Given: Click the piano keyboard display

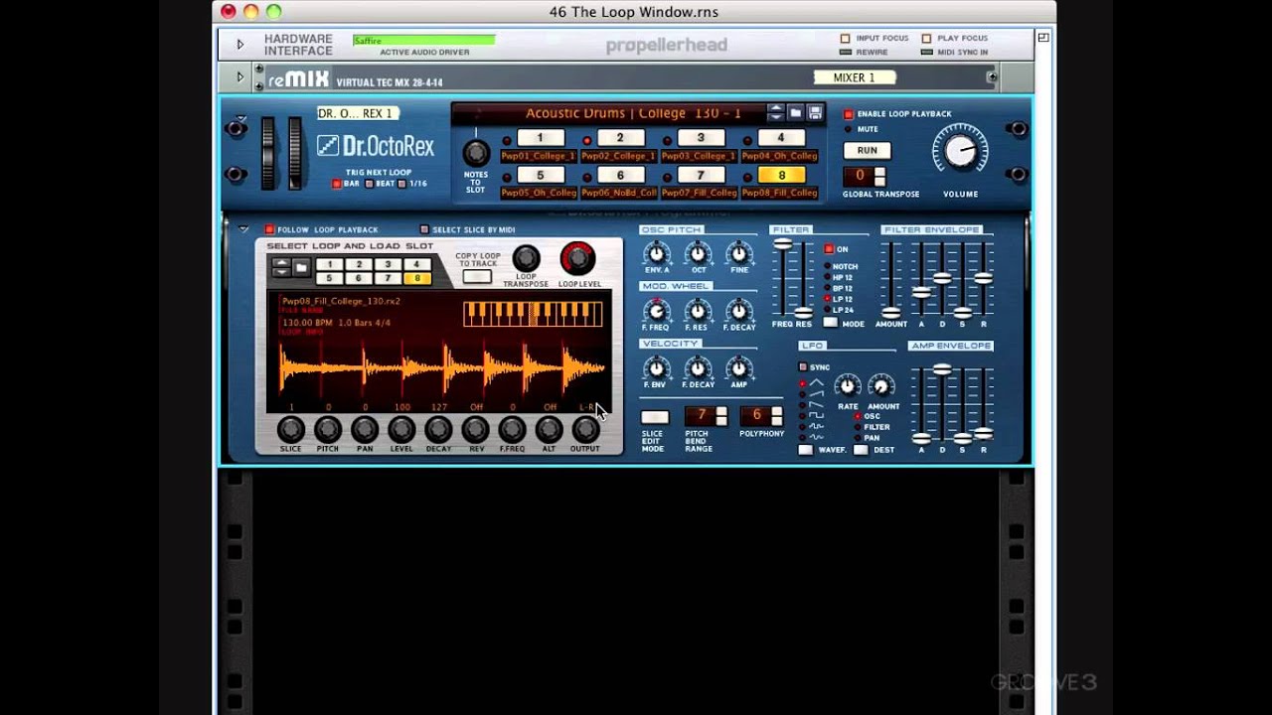Looking at the screenshot, I should click(533, 315).
